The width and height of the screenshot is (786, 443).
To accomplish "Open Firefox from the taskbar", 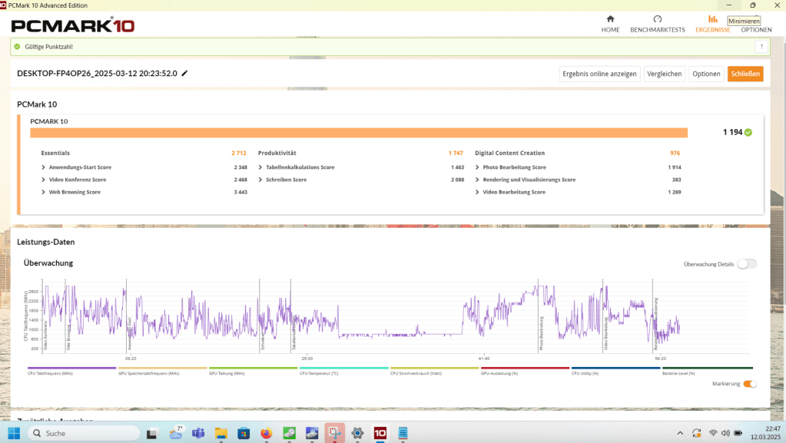I will [267, 433].
